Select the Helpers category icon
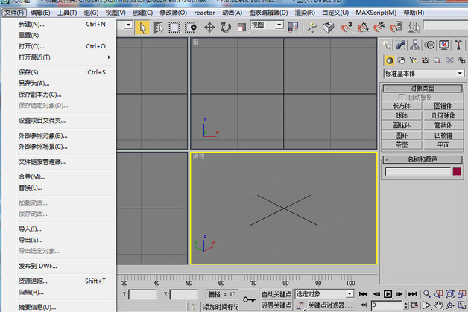 (x=437, y=60)
